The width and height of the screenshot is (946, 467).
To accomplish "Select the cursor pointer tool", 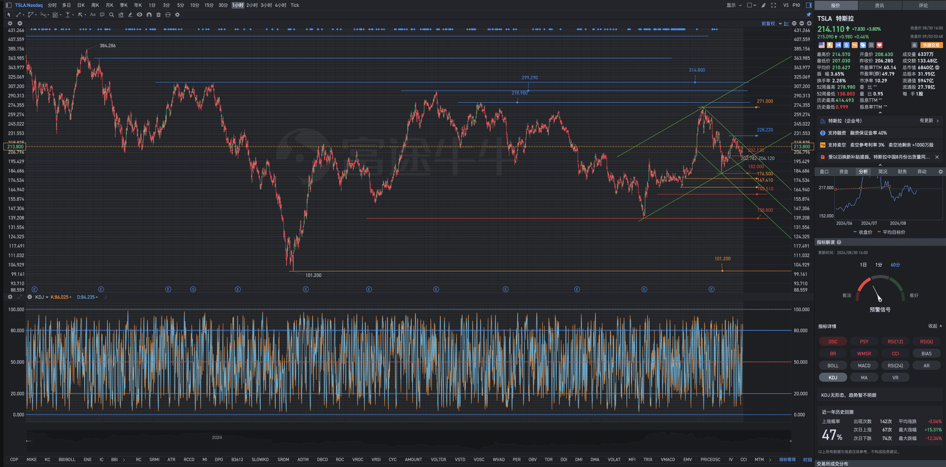I will tap(9, 15).
